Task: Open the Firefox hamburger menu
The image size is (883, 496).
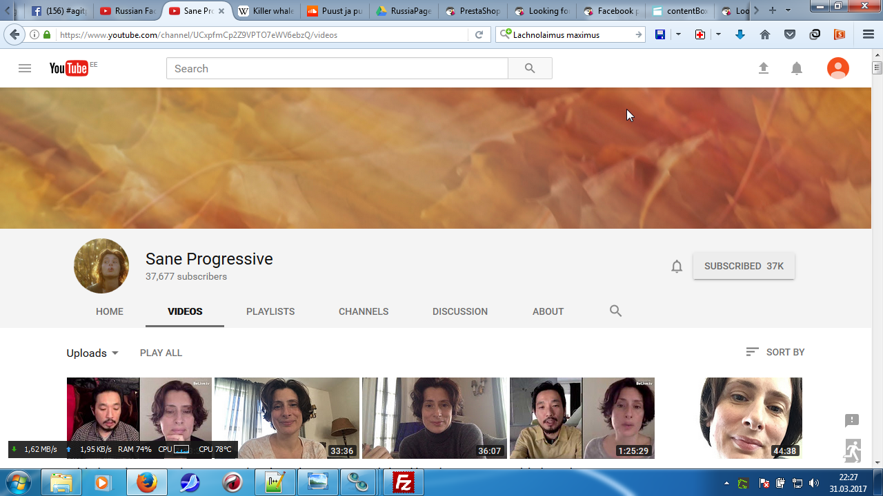Action: click(x=869, y=34)
